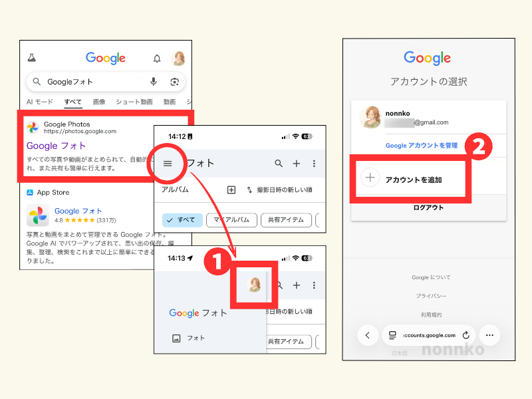Tap the profile avatar in the Google フォト drawer

click(x=254, y=285)
